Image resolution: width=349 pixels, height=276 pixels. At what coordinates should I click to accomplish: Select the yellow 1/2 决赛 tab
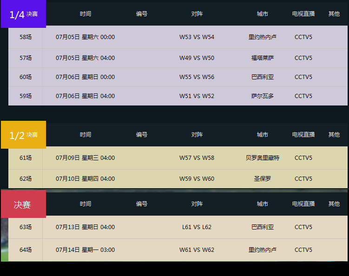(x=23, y=135)
